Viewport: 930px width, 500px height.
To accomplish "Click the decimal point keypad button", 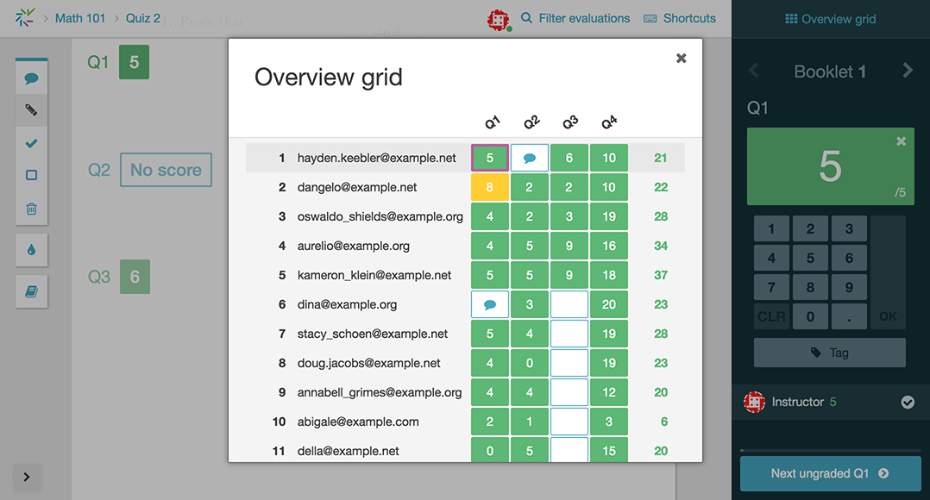I will point(849,316).
